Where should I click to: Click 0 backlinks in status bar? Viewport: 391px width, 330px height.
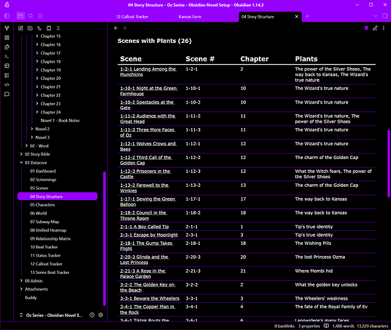(x=284, y=326)
